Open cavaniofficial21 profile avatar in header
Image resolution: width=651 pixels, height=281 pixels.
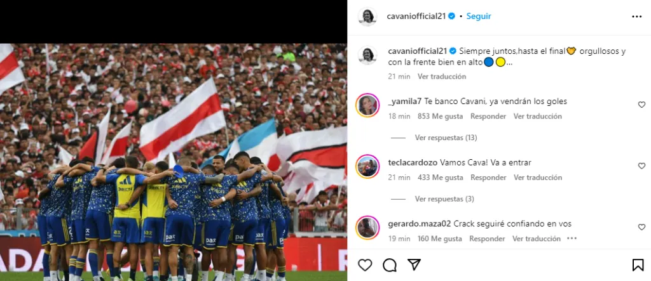[x=367, y=16]
